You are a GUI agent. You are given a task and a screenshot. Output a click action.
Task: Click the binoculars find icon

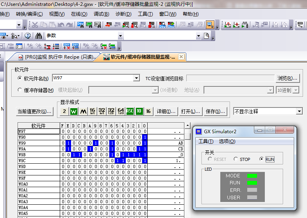click(39, 36)
